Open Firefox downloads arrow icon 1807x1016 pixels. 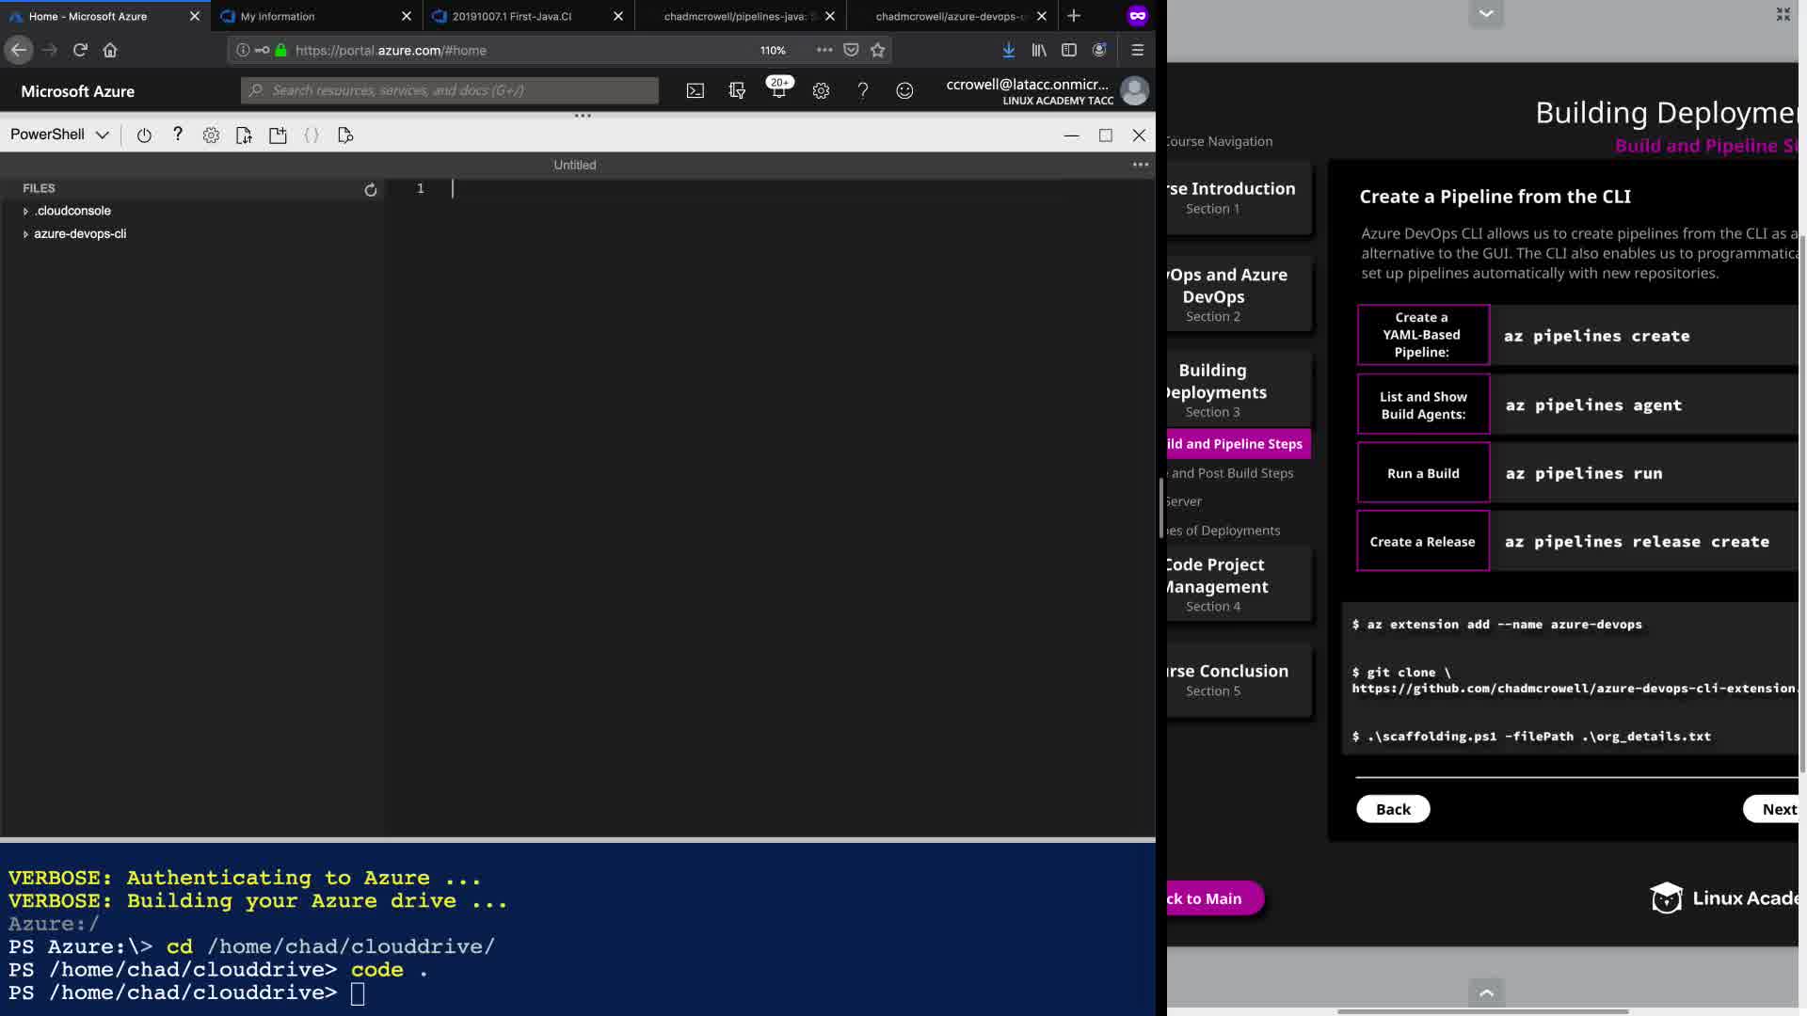point(1008,50)
